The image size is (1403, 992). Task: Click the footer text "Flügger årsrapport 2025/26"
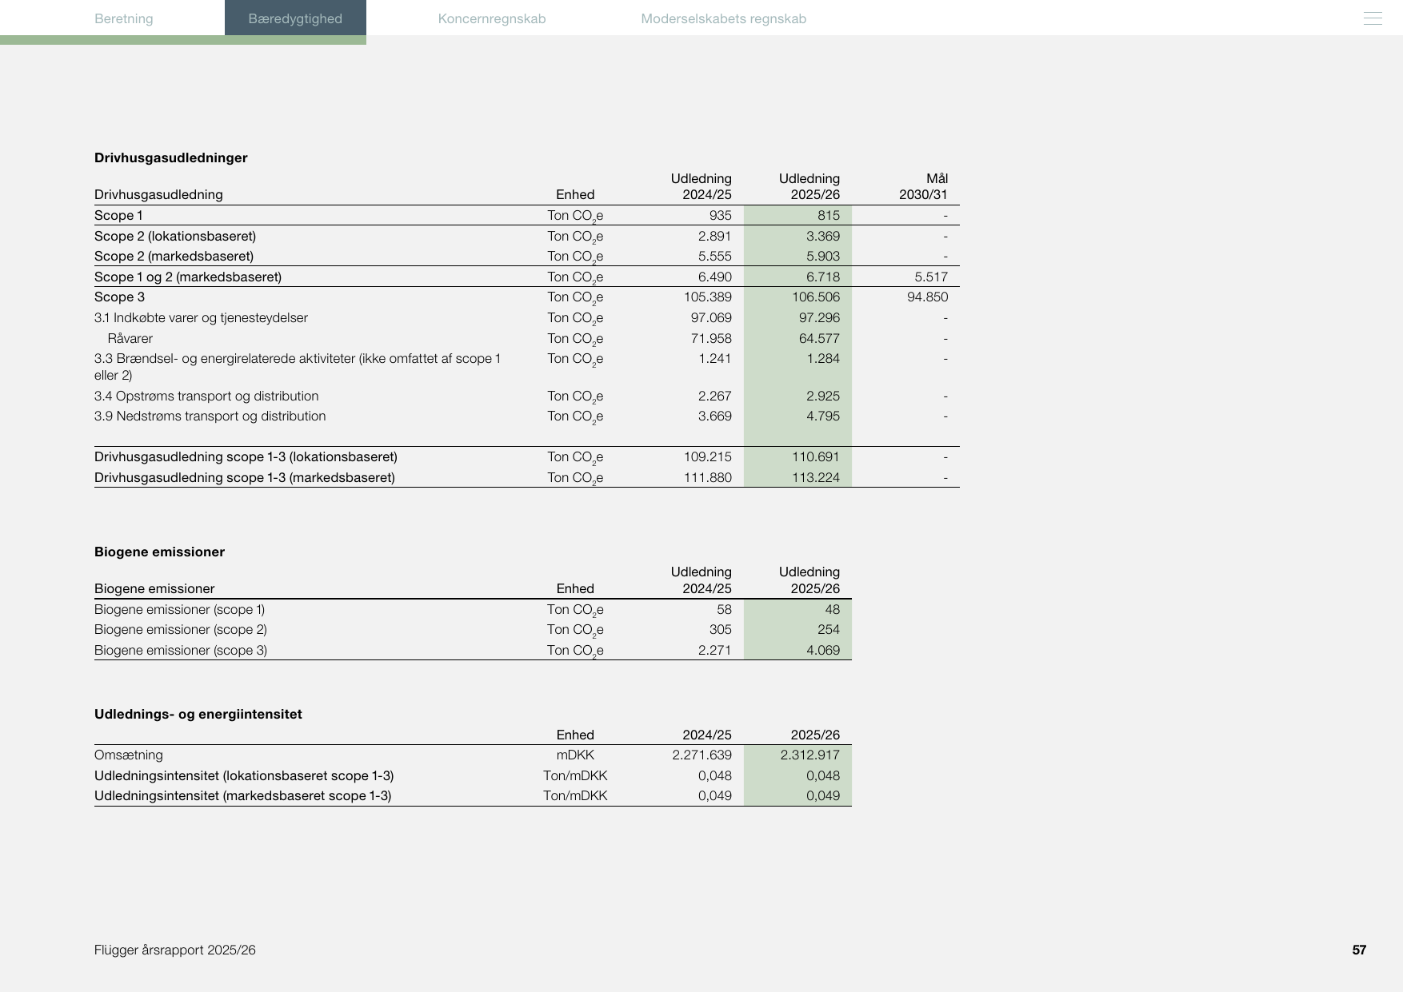pos(175,950)
